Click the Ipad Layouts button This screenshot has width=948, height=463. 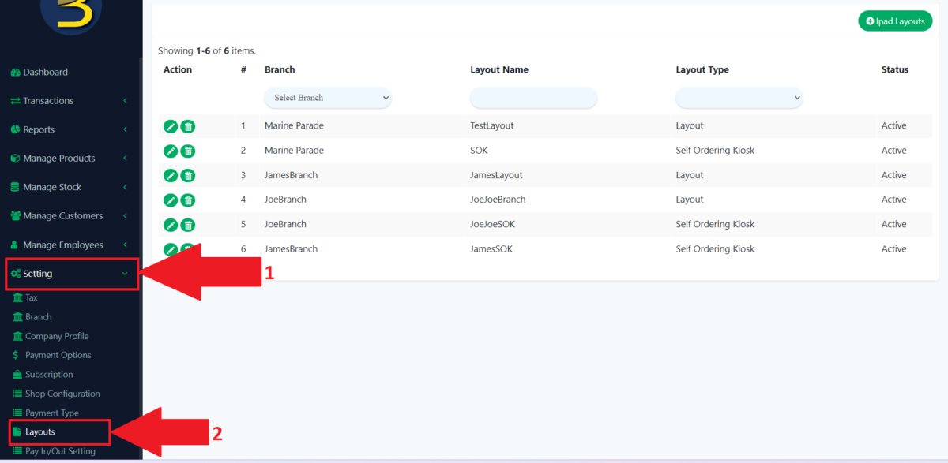pos(895,21)
